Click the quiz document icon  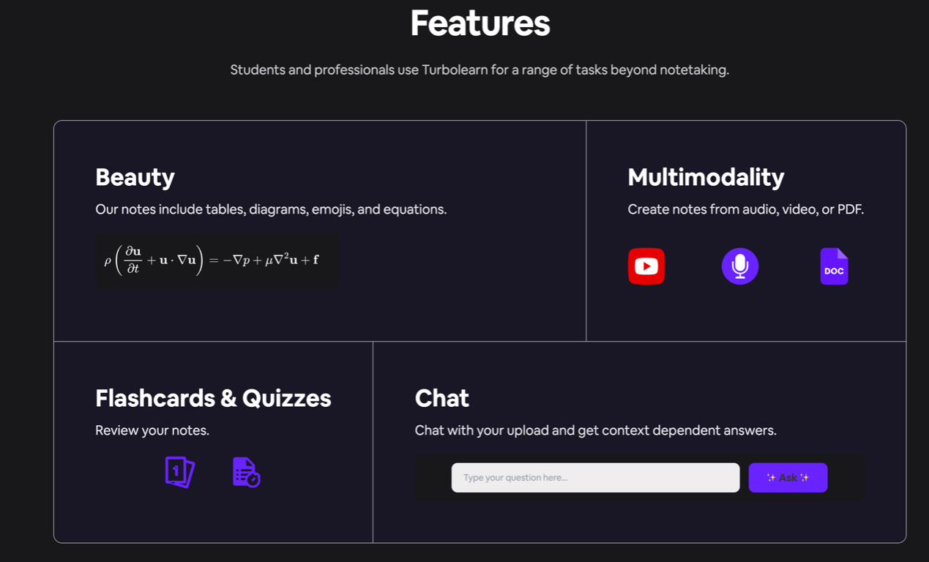pyautogui.click(x=246, y=472)
